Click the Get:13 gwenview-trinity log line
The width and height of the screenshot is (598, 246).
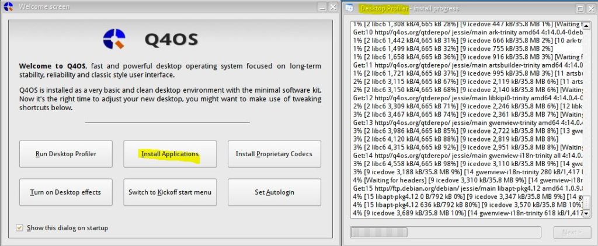(468, 122)
